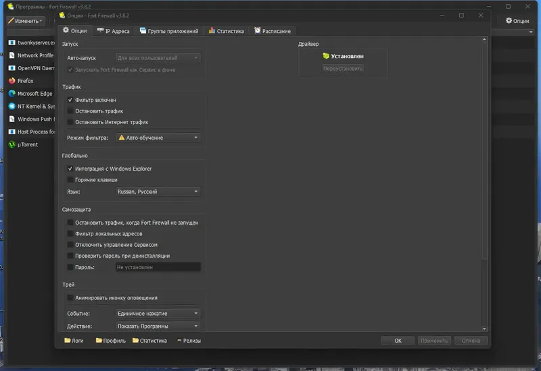Viewport: 541px width, 371px height.
Task: Toggle Интеграция с Windows Explorer checkbox
Action: 70,169
